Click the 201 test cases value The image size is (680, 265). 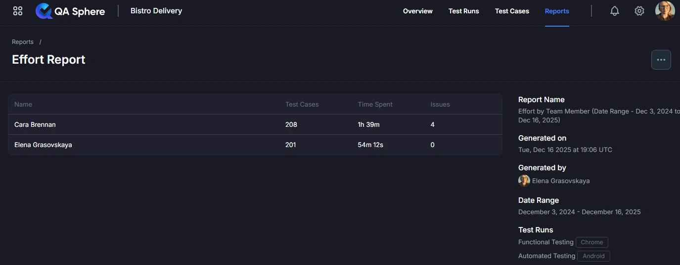click(291, 145)
